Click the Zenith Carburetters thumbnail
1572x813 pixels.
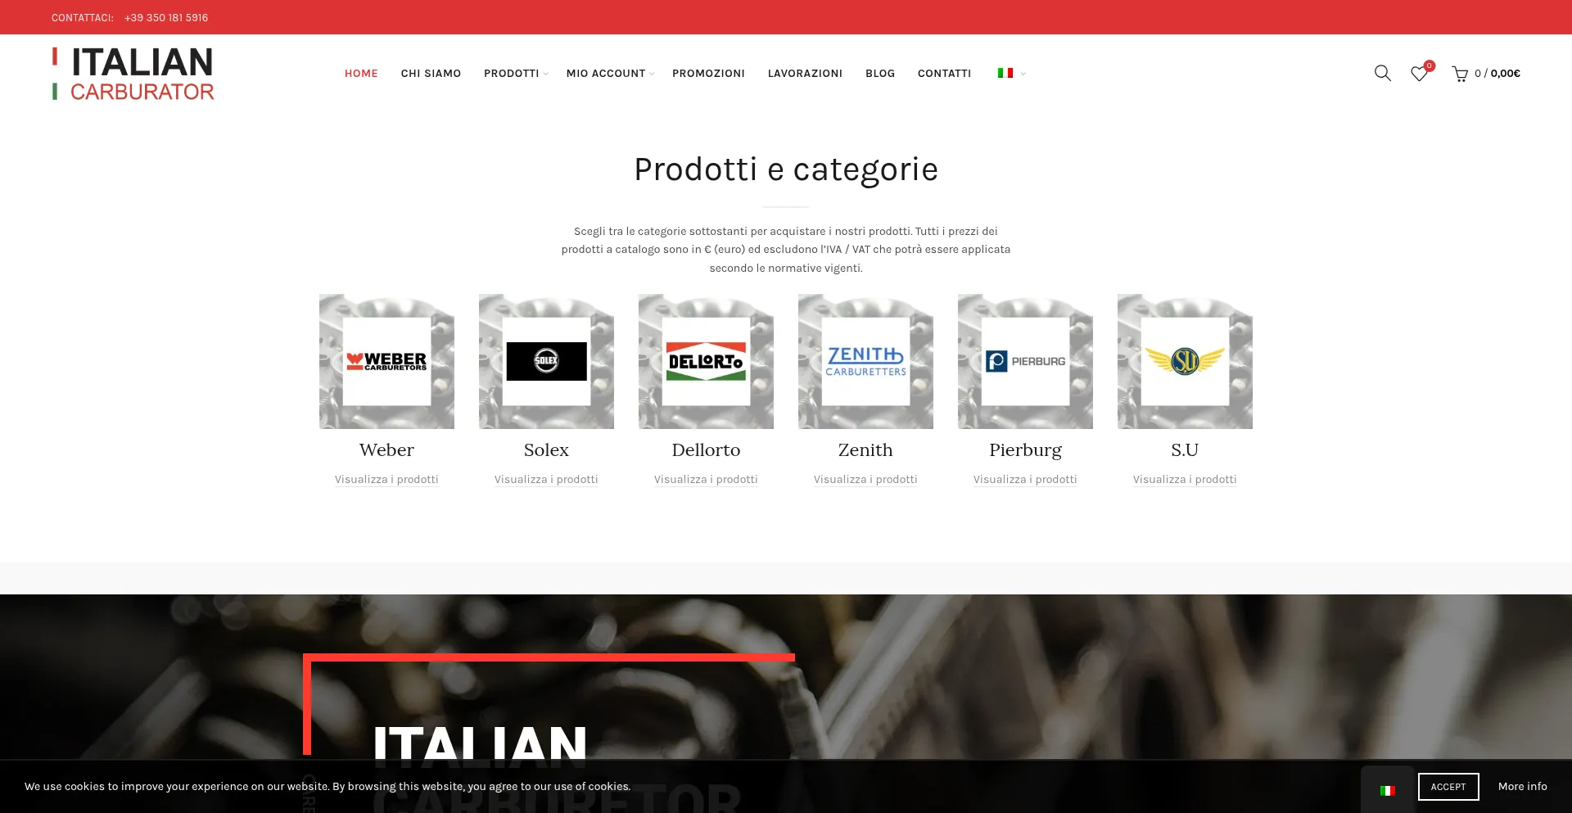coord(865,361)
